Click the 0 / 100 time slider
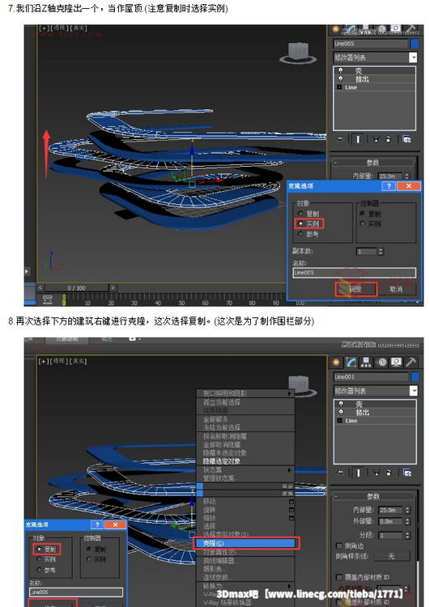 [x=76, y=287]
